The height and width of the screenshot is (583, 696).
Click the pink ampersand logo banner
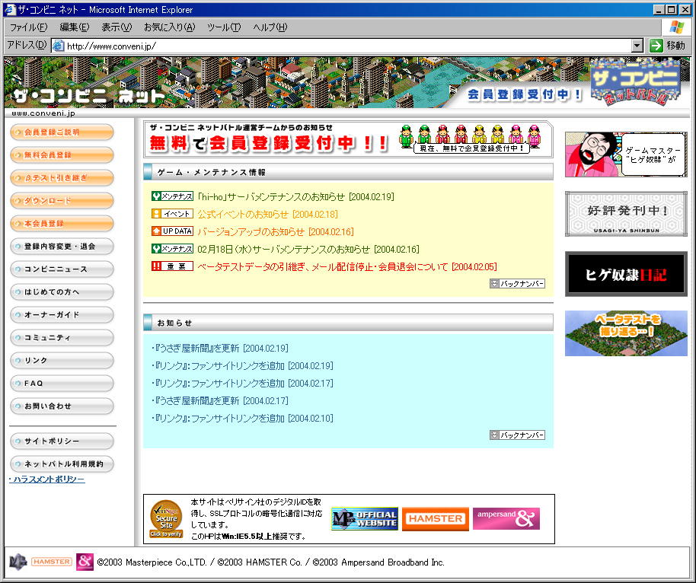click(x=506, y=519)
